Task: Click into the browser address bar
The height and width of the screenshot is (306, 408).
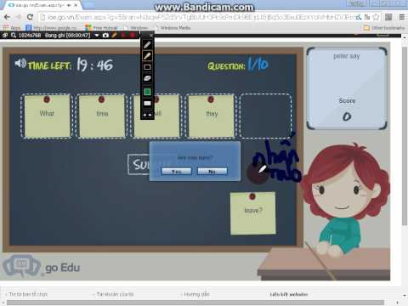Action: 198,17
